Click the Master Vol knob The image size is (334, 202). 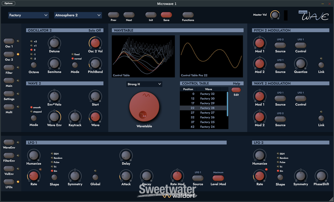tap(275, 15)
